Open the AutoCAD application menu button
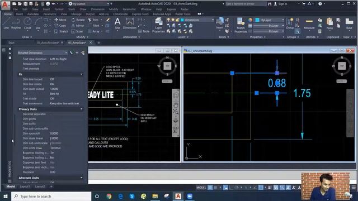Viewport: 358px width, 201px height. pos(6,5)
